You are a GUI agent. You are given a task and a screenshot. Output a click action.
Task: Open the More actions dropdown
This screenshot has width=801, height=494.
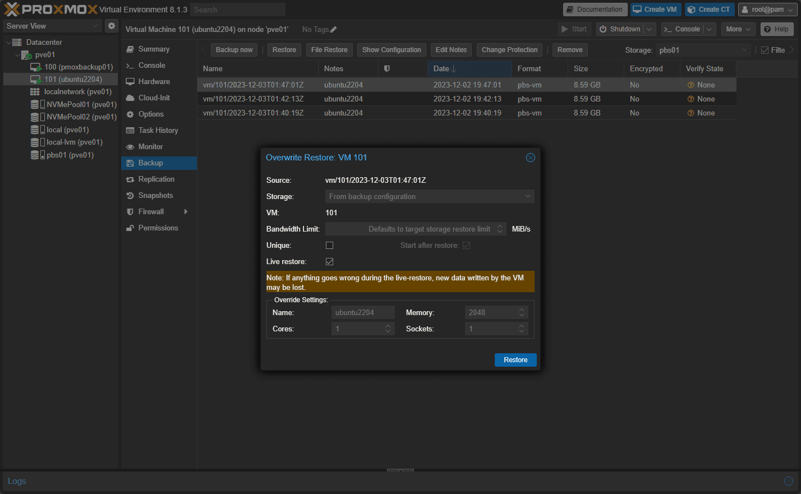point(738,29)
